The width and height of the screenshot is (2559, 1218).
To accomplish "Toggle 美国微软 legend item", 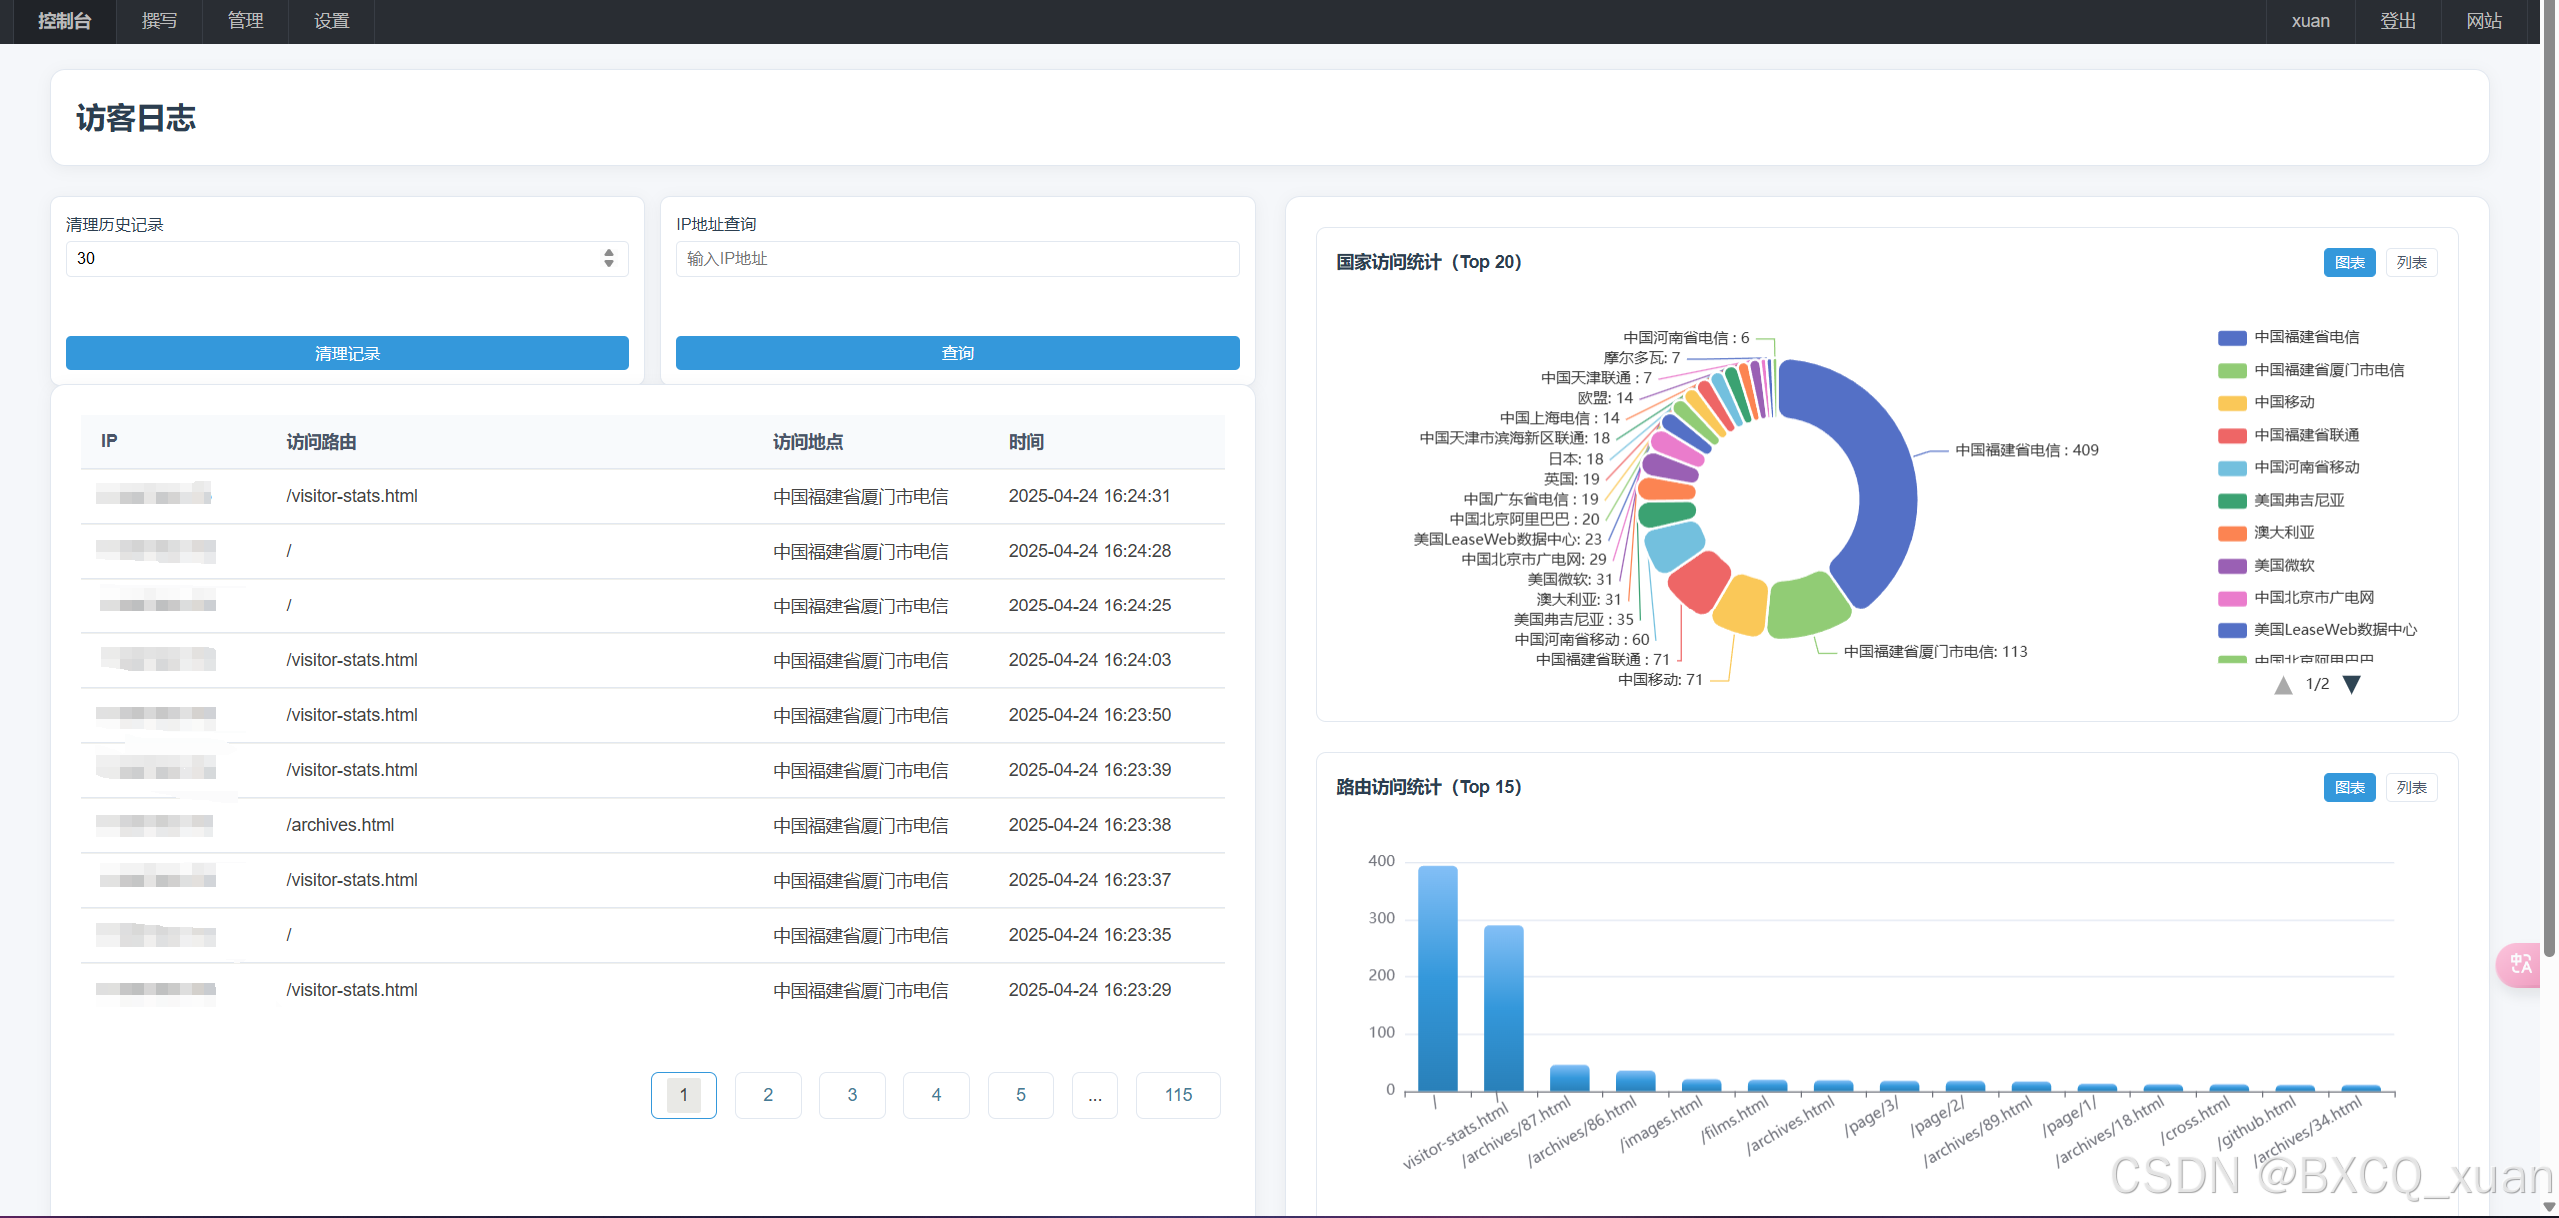I will coord(2283,565).
